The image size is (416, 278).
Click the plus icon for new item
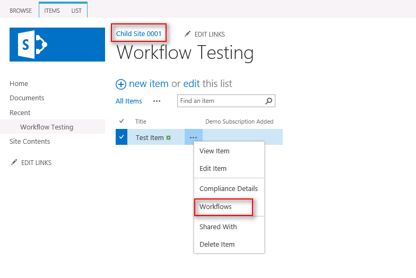pyautogui.click(x=121, y=84)
